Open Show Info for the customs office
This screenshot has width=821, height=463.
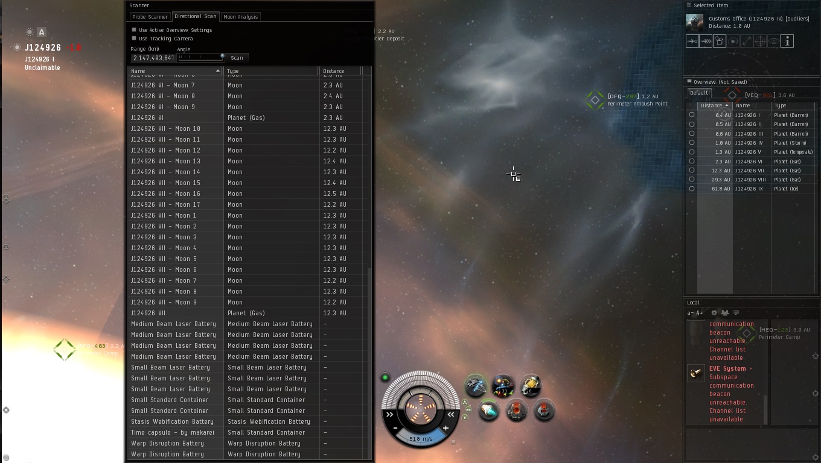pyautogui.click(x=787, y=41)
